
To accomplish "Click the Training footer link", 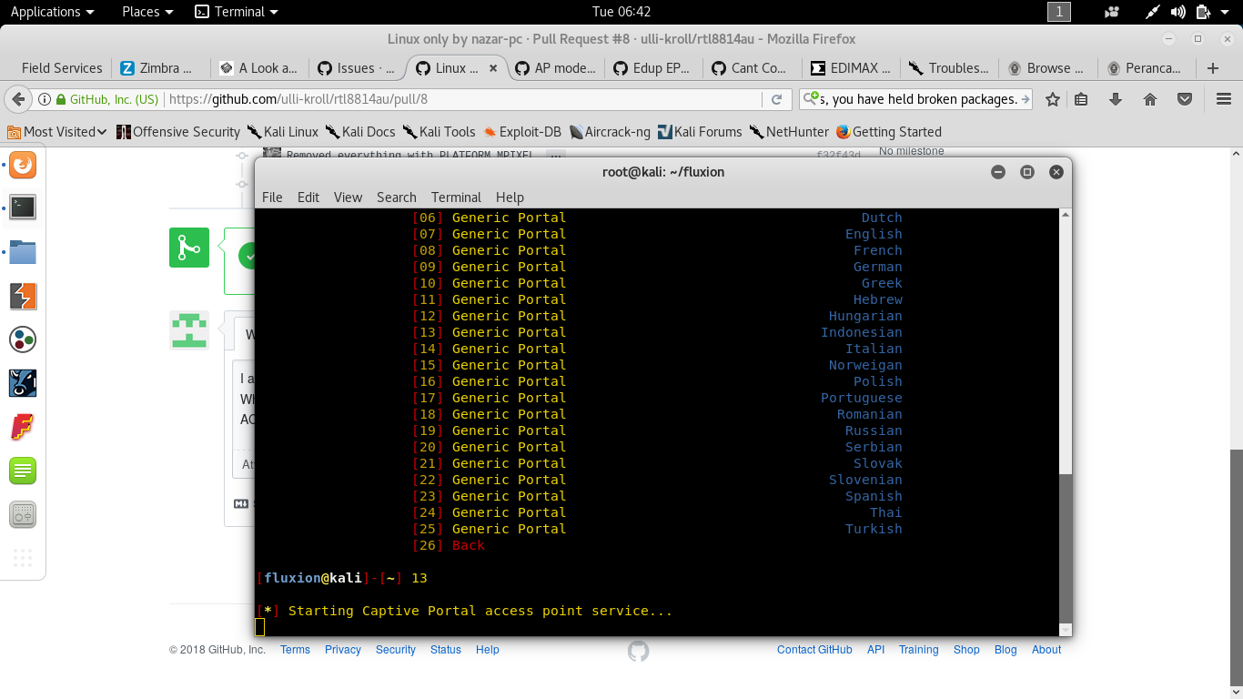I will click(x=918, y=650).
